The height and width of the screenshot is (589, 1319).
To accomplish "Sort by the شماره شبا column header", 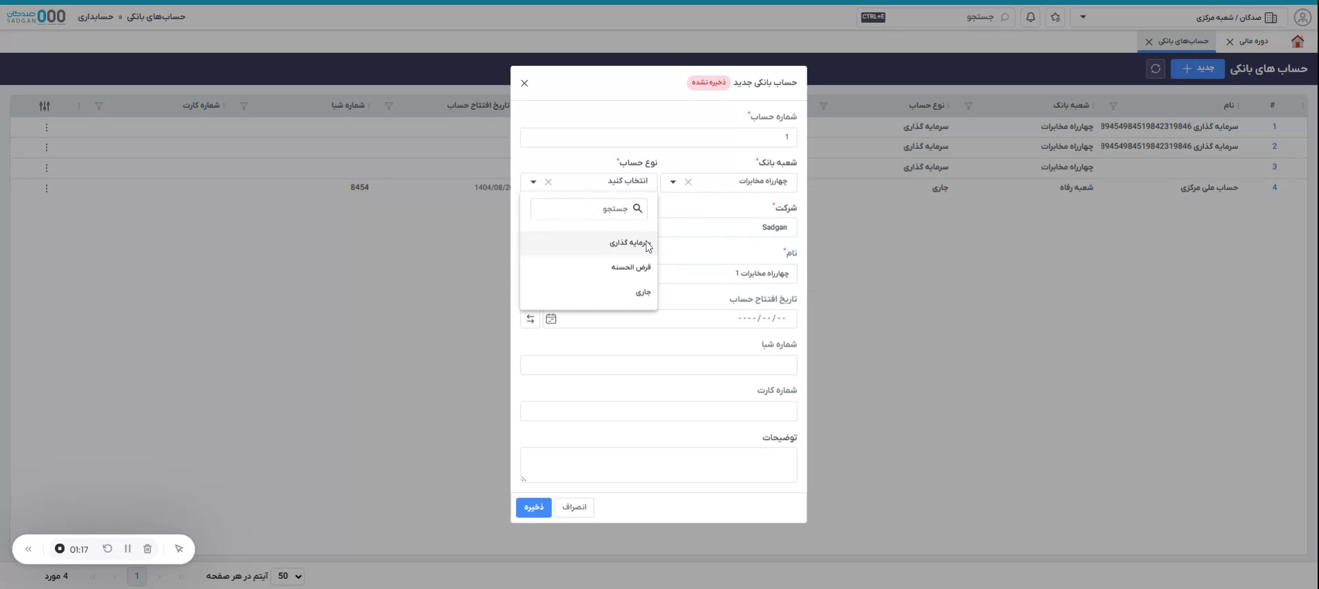I will point(348,106).
